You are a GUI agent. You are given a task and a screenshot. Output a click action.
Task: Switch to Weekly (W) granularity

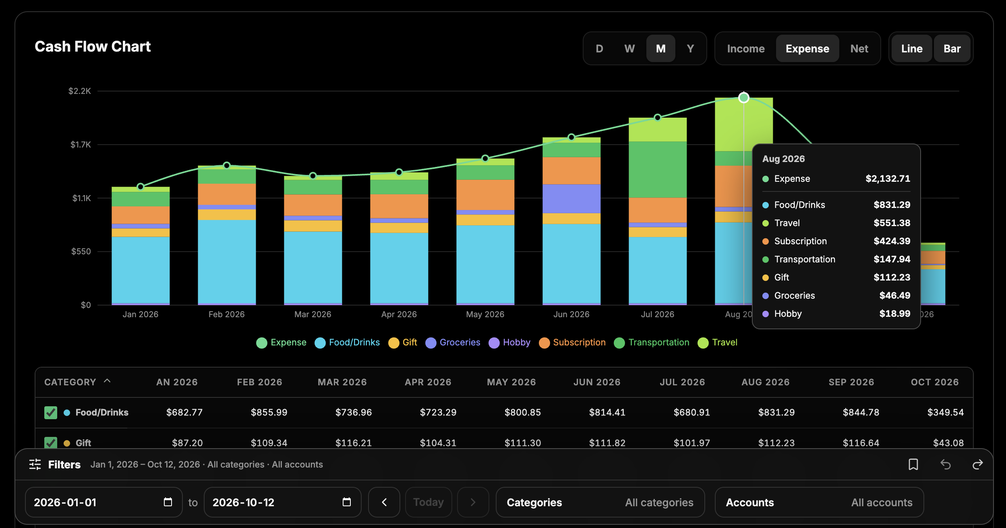click(629, 48)
